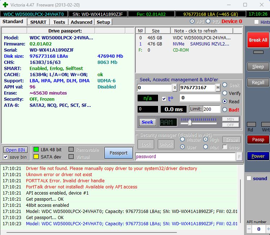
Task: Click the Rd activity indicator
Action: 251,124
